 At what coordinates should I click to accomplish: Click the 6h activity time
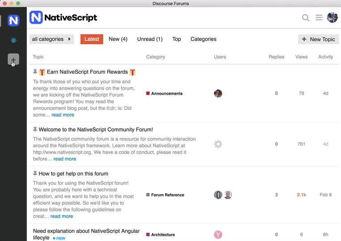coord(325,234)
